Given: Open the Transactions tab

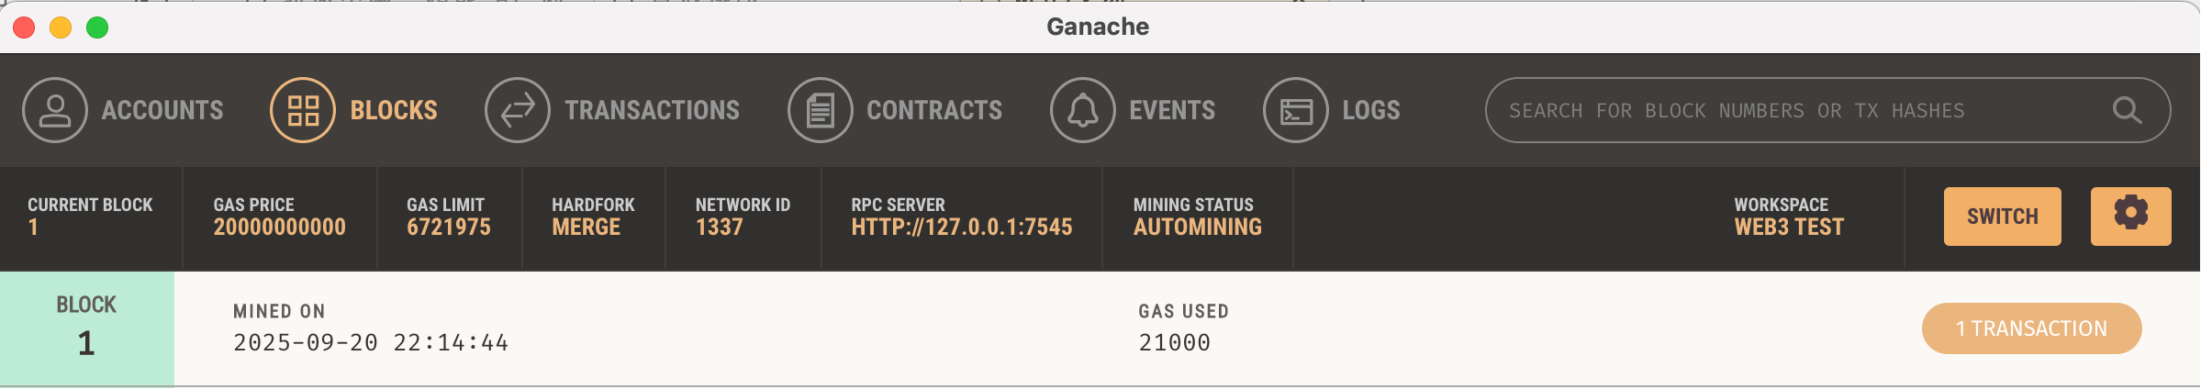Looking at the screenshot, I should pyautogui.click(x=652, y=110).
